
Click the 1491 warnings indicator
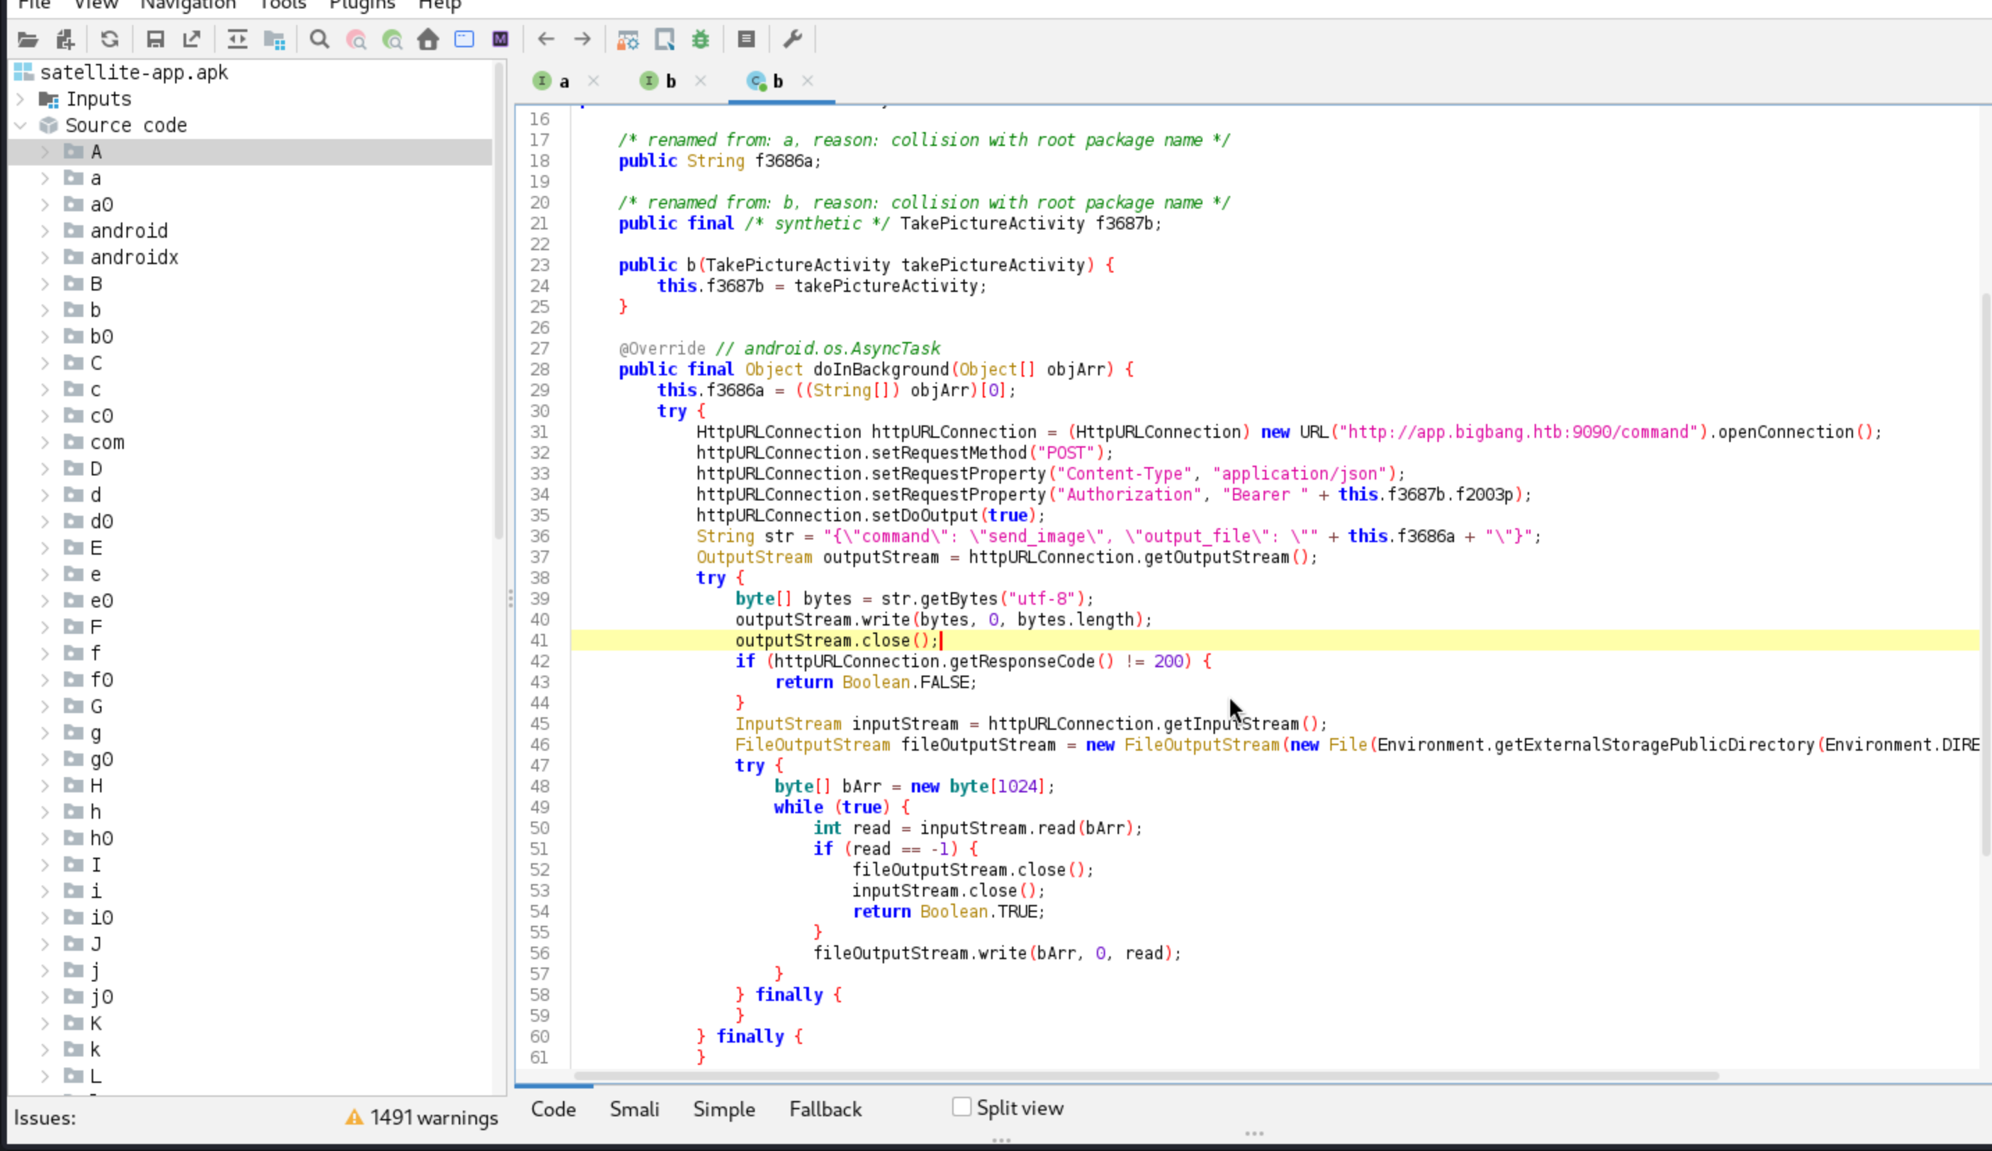pyautogui.click(x=422, y=1117)
